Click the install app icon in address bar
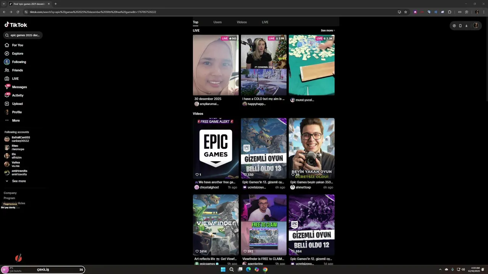Viewport: 488px width, 274px height. tap(399, 12)
